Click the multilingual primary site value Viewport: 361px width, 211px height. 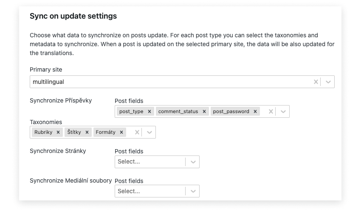pos(48,82)
